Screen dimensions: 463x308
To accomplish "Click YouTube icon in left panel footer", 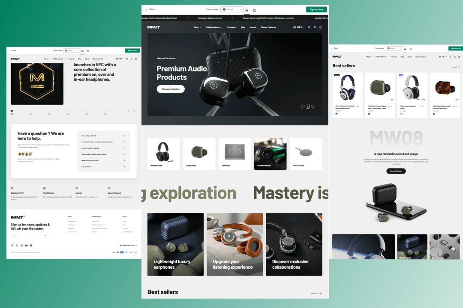I will 26,245.
